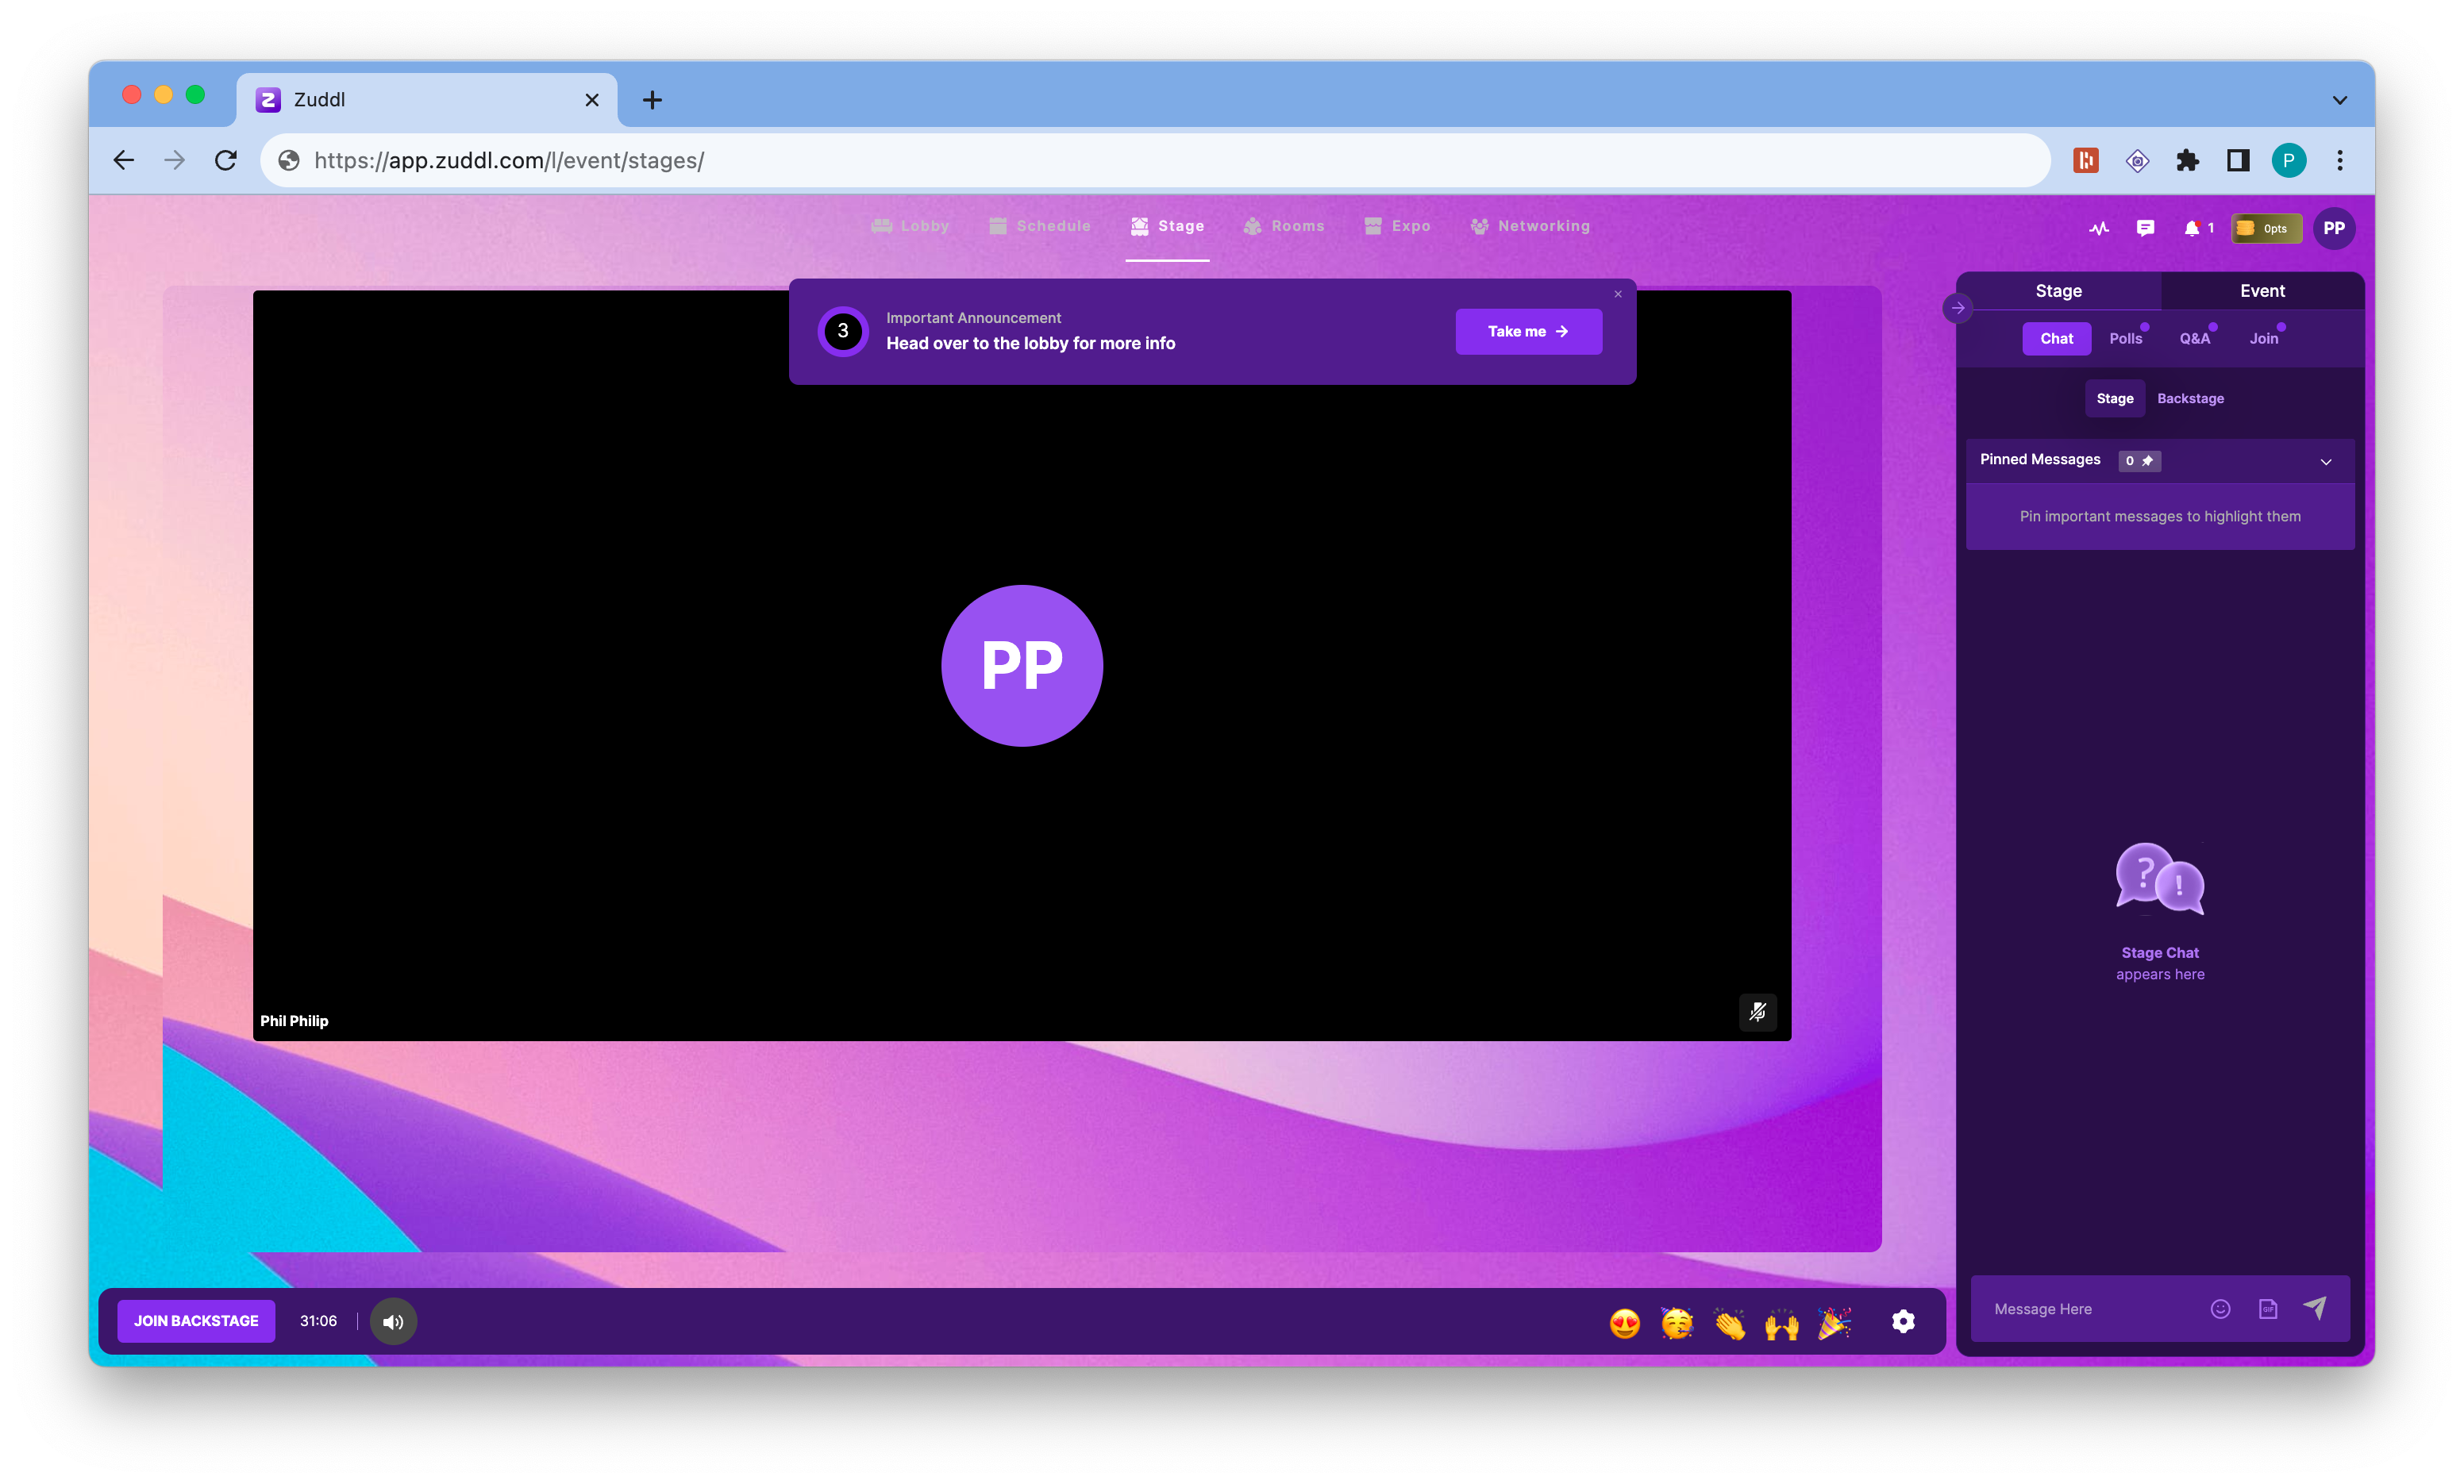Go to the Networking navigation tab
This screenshot has height=1484, width=2464.
click(x=1530, y=226)
